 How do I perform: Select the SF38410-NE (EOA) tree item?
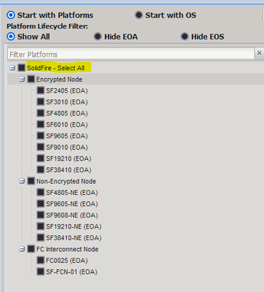tap(74, 238)
